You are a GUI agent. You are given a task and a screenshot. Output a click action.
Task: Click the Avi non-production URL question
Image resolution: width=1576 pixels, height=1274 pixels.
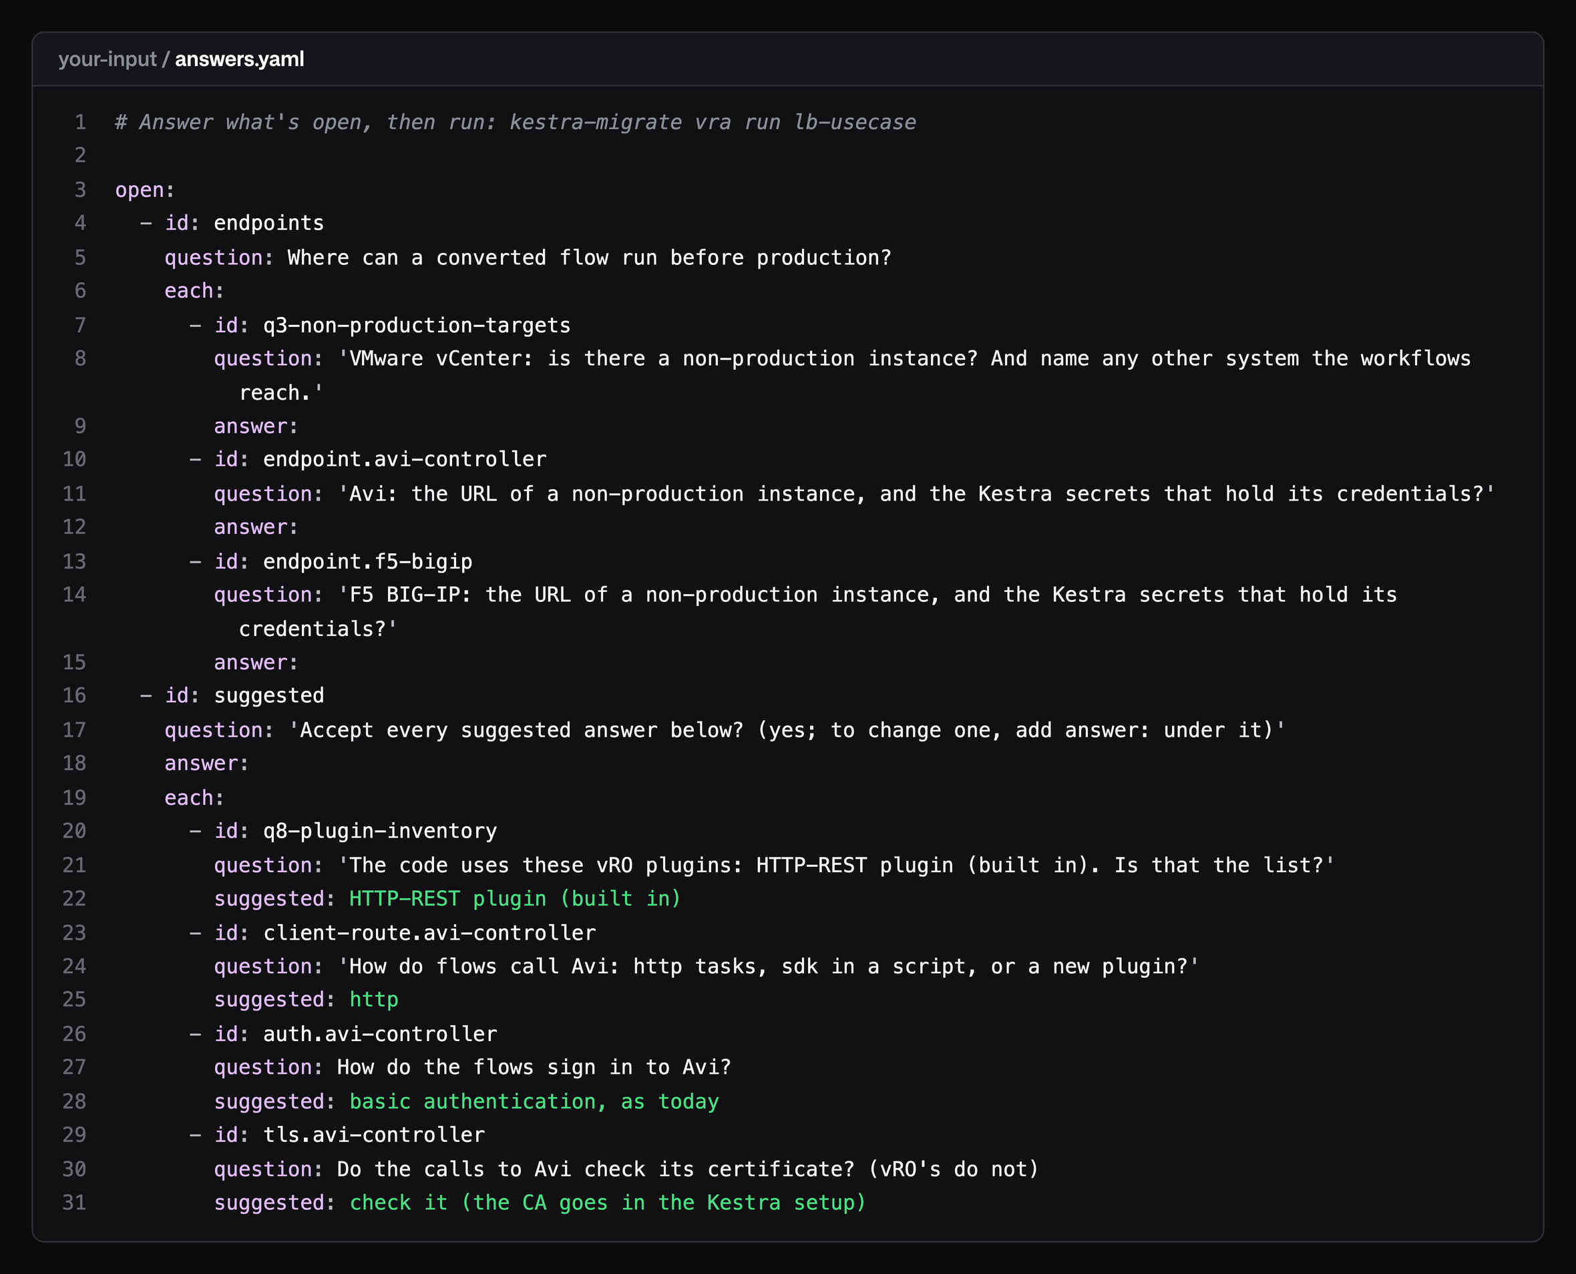(x=916, y=494)
